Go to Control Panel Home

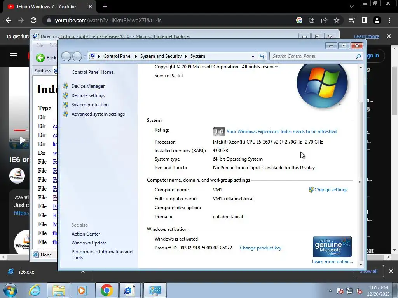93,72
